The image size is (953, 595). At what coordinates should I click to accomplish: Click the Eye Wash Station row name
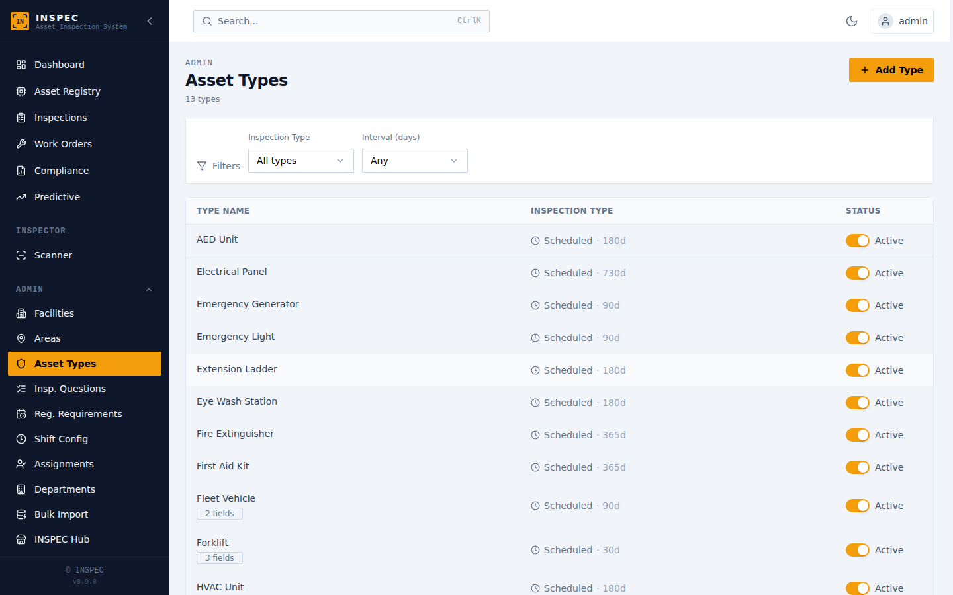click(x=237, y=401)
